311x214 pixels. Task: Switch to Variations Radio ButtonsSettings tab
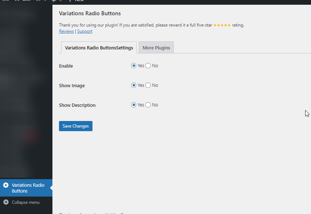99,48
